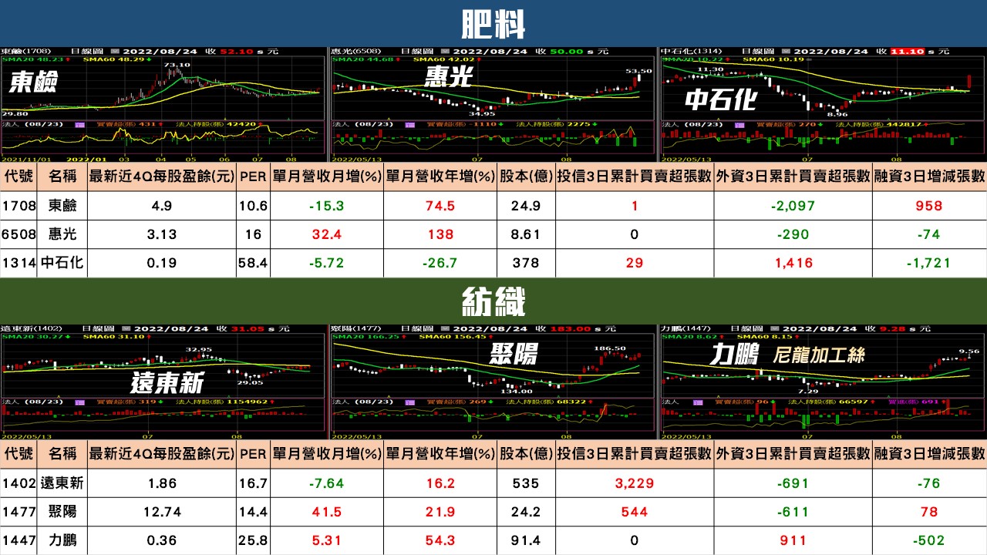Click the 東鹼 daily chart thumbnail
The height and width of the screenshot is (555, 987).
pos(163,104)
